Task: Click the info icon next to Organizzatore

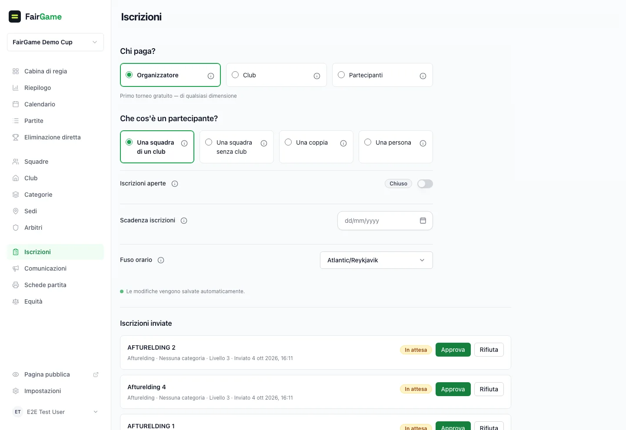Action: [211, 76]
